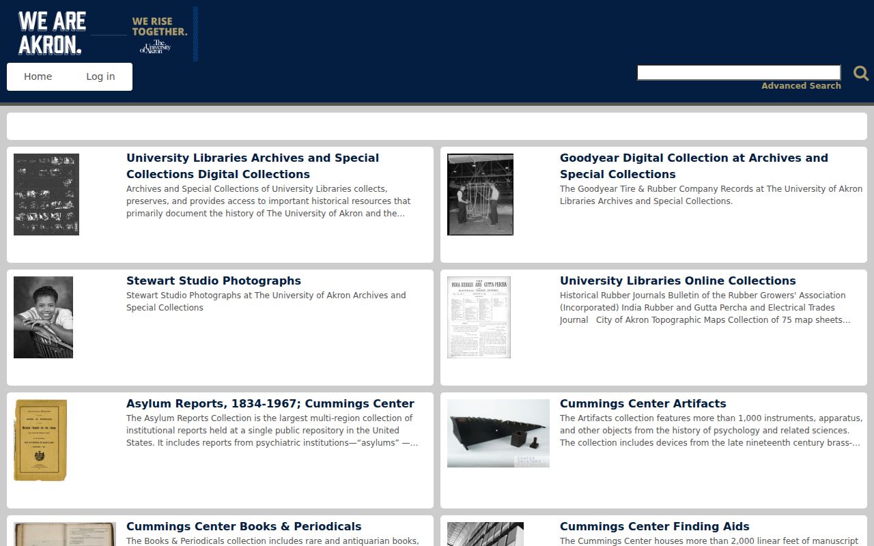Open University Libraries Archives and Special Collections title
The image size is (874, 546).
(x=253, y=166)
